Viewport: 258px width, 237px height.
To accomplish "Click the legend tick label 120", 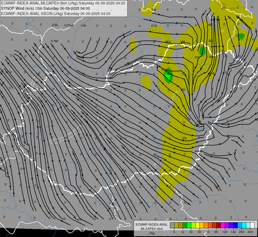I will click(x=225, y=232).
